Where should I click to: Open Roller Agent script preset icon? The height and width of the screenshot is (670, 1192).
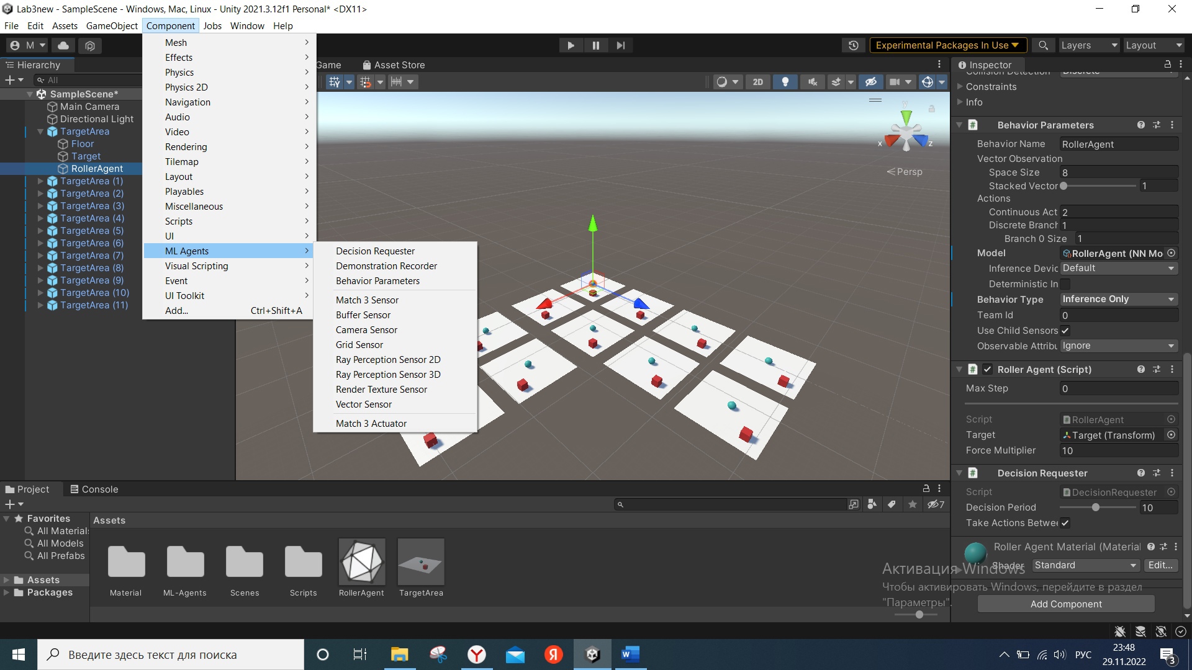pos(1157,369)
